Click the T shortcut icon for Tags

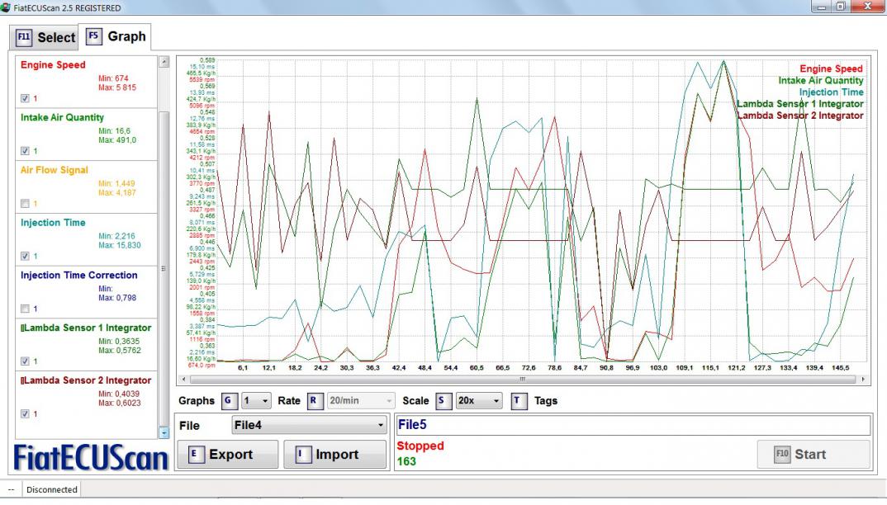pyautogui.click(x=519, y=401)
